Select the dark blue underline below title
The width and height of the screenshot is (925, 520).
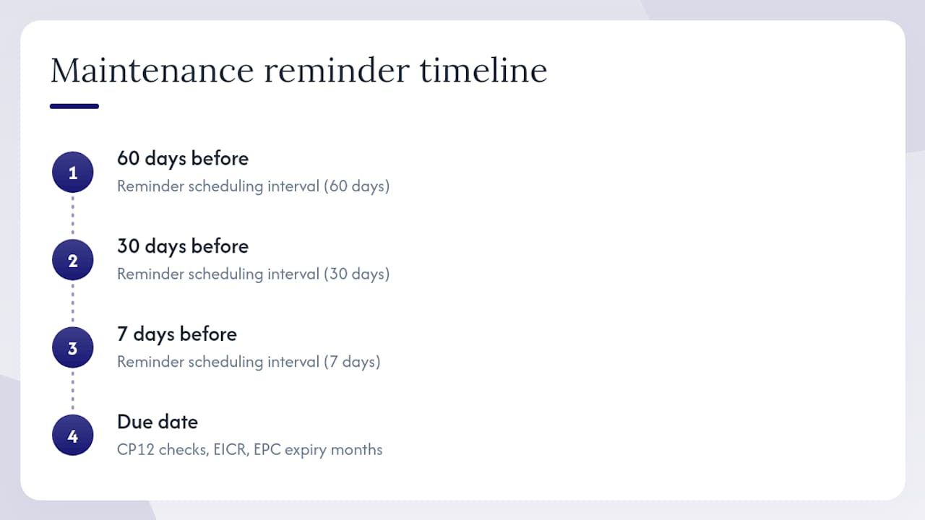(x=74, y=106)
